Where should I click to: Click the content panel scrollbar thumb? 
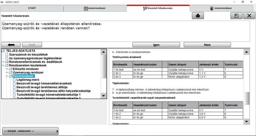click(x=246, y=98)
